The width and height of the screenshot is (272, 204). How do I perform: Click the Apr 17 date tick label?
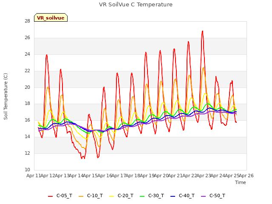pos(119,176)
